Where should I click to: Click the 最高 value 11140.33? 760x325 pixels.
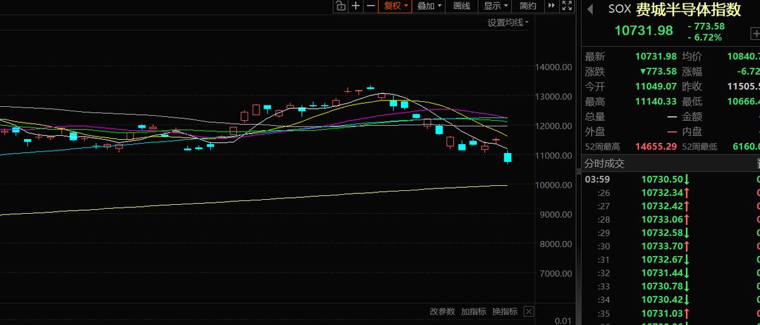[x=656, y=101]
